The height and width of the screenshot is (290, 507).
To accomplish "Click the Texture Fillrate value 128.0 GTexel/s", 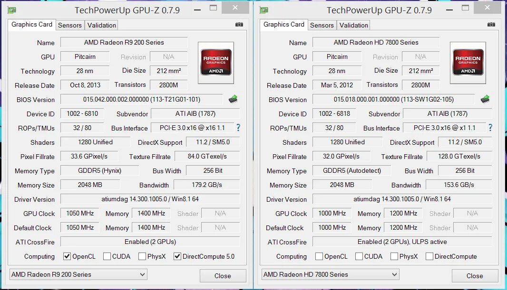I will (459, 157).
